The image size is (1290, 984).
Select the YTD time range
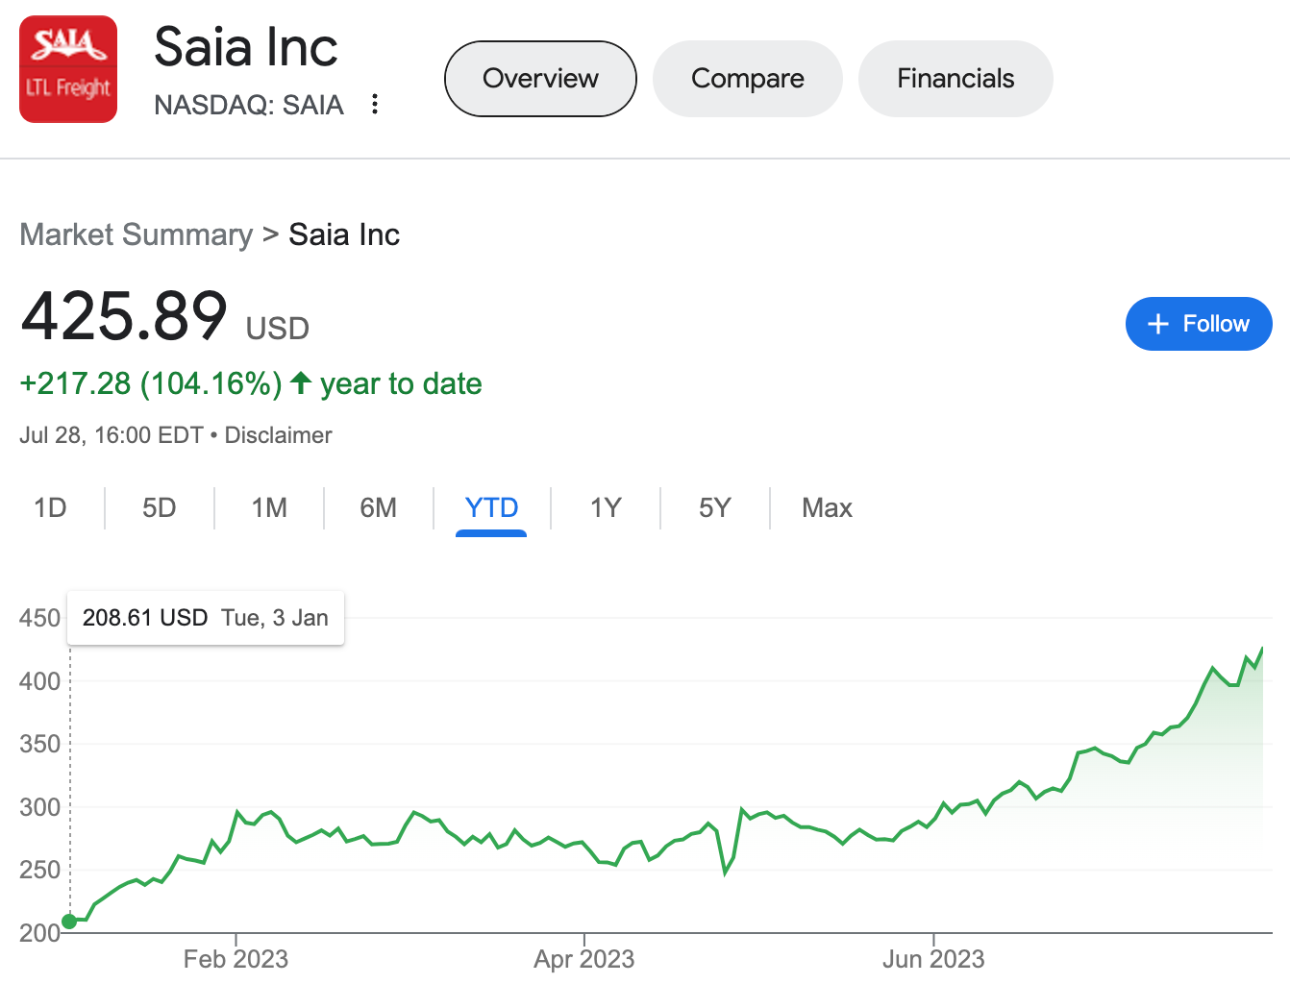tap(491, 507)
